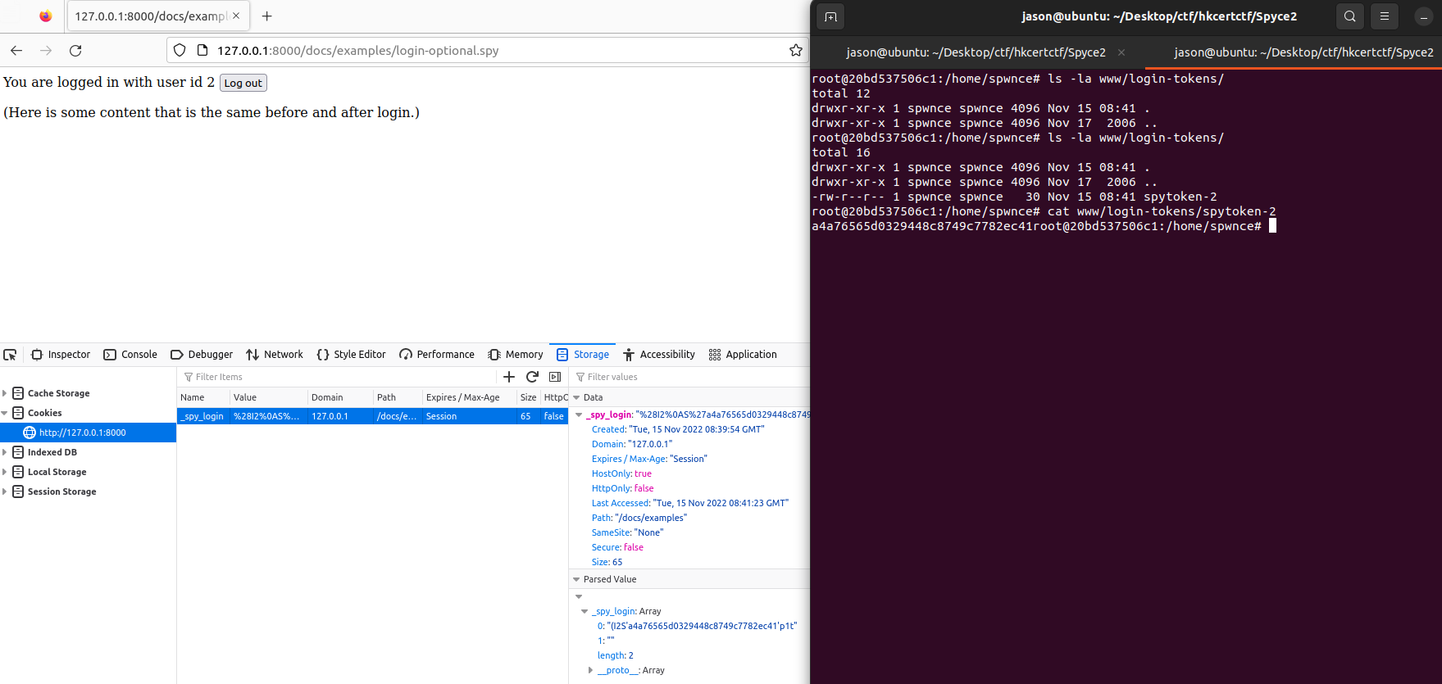Minimize the terminal window

point(1424,16)
